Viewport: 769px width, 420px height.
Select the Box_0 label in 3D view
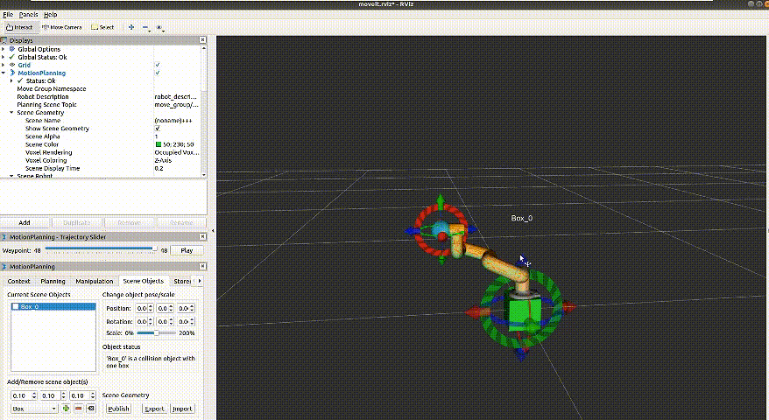(521, 218)
